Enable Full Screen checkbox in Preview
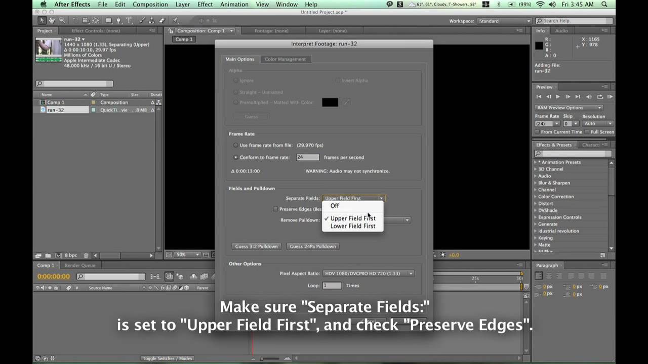Screen dimensions: 648x364 click(x=587, y=132)
